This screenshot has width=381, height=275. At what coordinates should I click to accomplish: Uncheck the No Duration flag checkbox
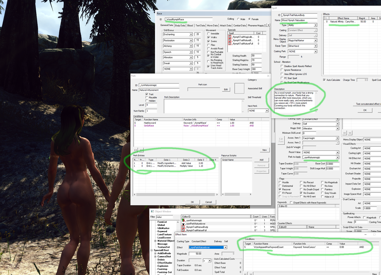point(301,193)
